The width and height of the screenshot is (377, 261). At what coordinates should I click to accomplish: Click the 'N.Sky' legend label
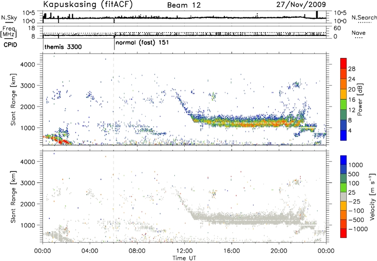pos(9,18)
